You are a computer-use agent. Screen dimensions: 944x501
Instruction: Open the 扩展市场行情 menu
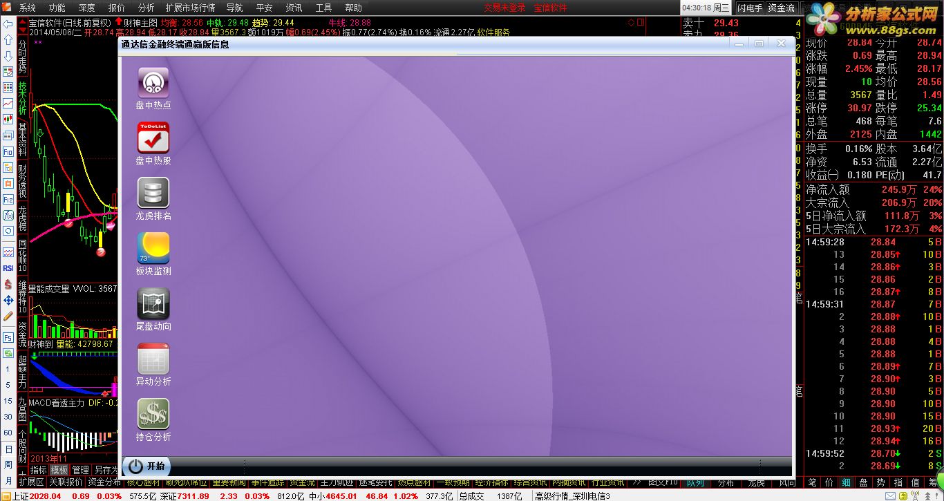point(191,8)
